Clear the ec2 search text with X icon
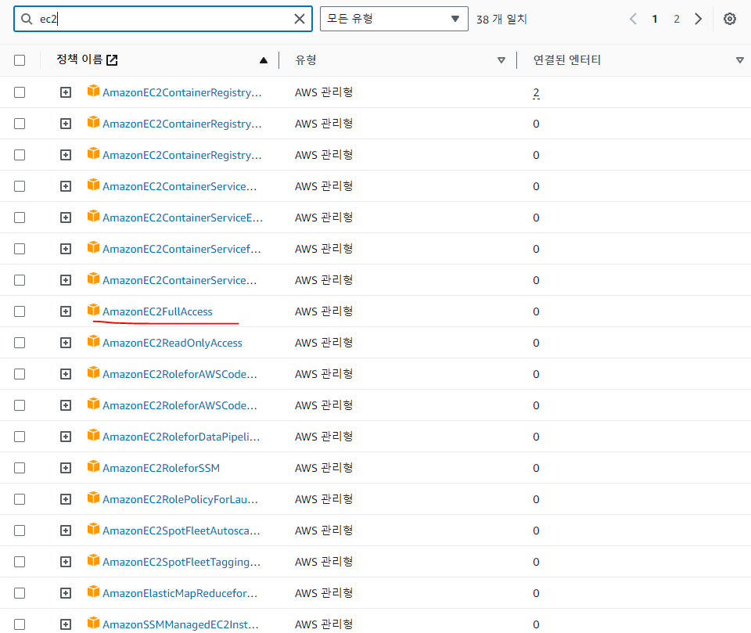The image size is (751, 633). point(300,19)
